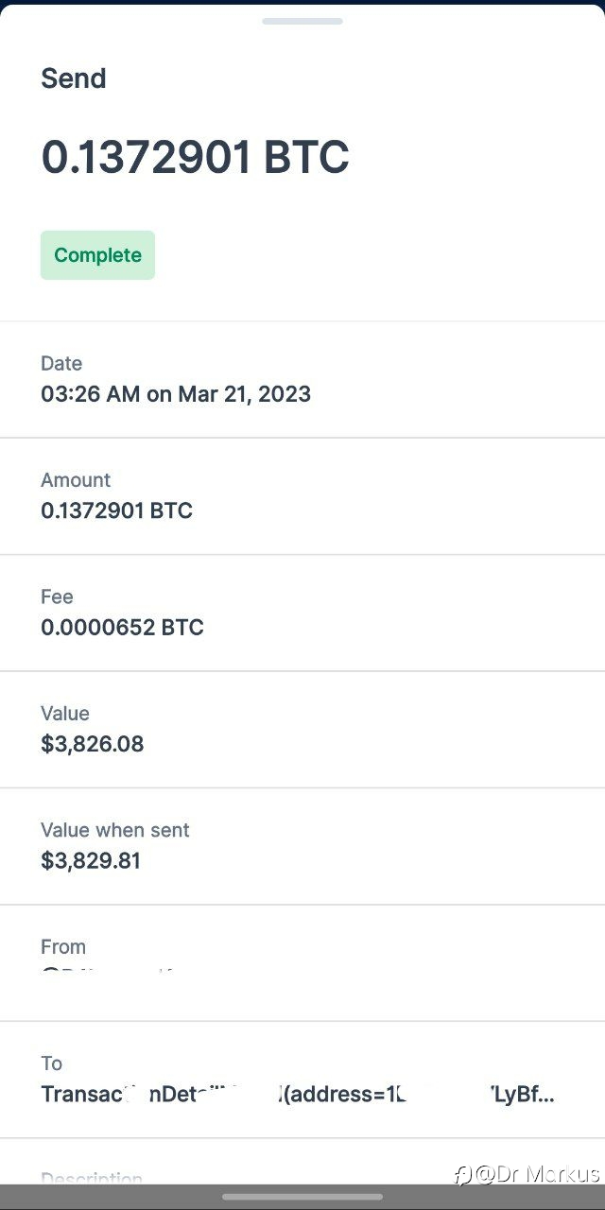Image resolution: width=605 pixels, height=1210 pixels.
Task: Tap the home indicator bar at the bottom
Action: pyautogui.click(x=302, y=1197)
